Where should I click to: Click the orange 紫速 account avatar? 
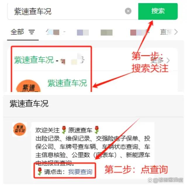(28, 86)
